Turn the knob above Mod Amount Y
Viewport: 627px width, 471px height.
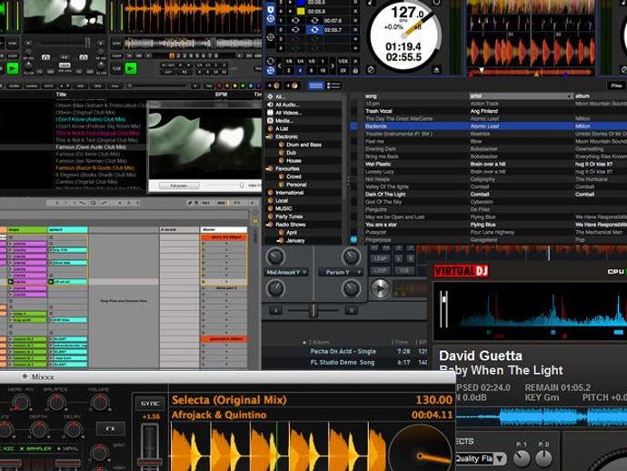click(x=275, y=256)
